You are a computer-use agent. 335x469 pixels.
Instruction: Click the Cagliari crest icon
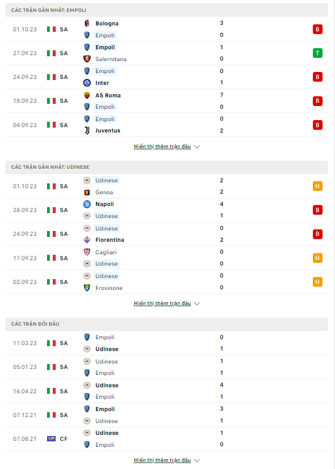point(86,252)
